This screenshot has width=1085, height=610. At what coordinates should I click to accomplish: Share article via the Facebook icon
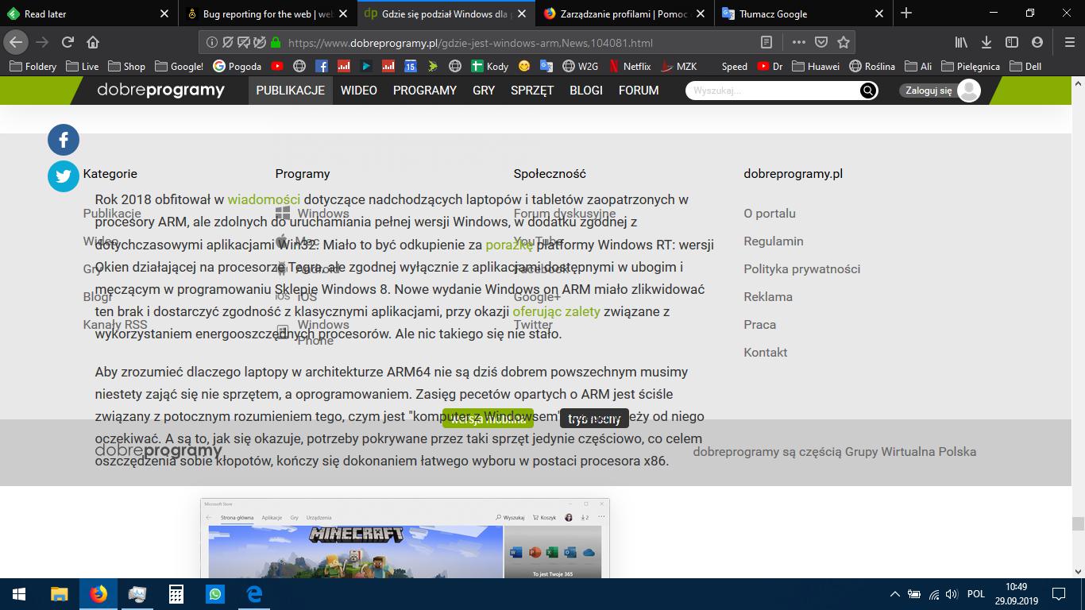click(x=63, y=140)
